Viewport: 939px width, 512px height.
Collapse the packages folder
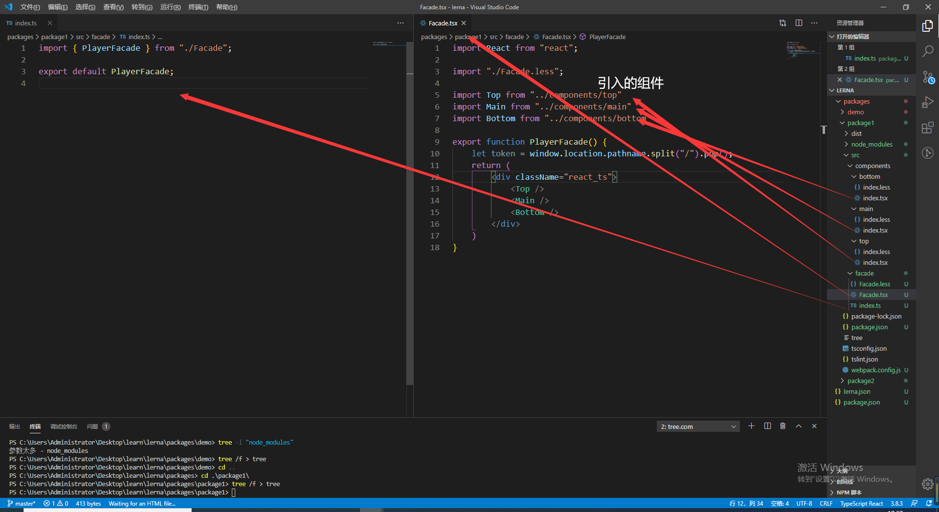(856, 101)
